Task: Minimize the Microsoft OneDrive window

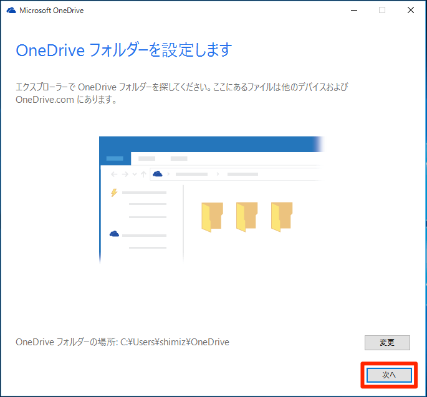Action: click(x=353, y=11)
